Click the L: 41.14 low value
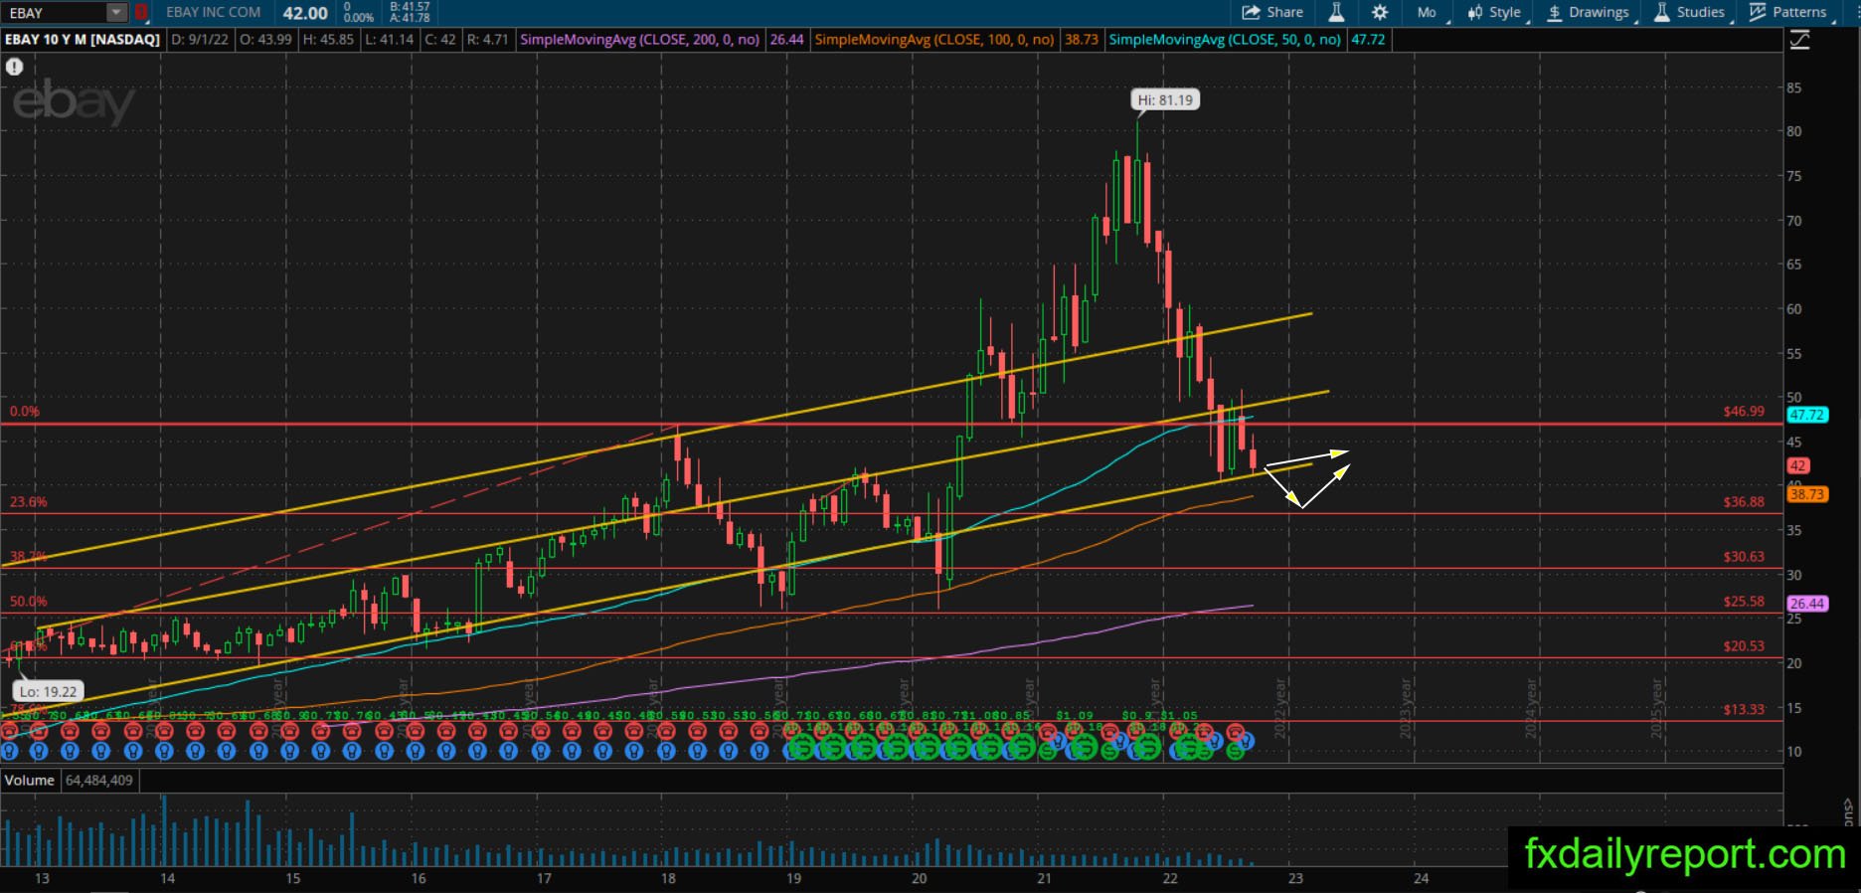 pyautogui.click(x=389, y=40)
